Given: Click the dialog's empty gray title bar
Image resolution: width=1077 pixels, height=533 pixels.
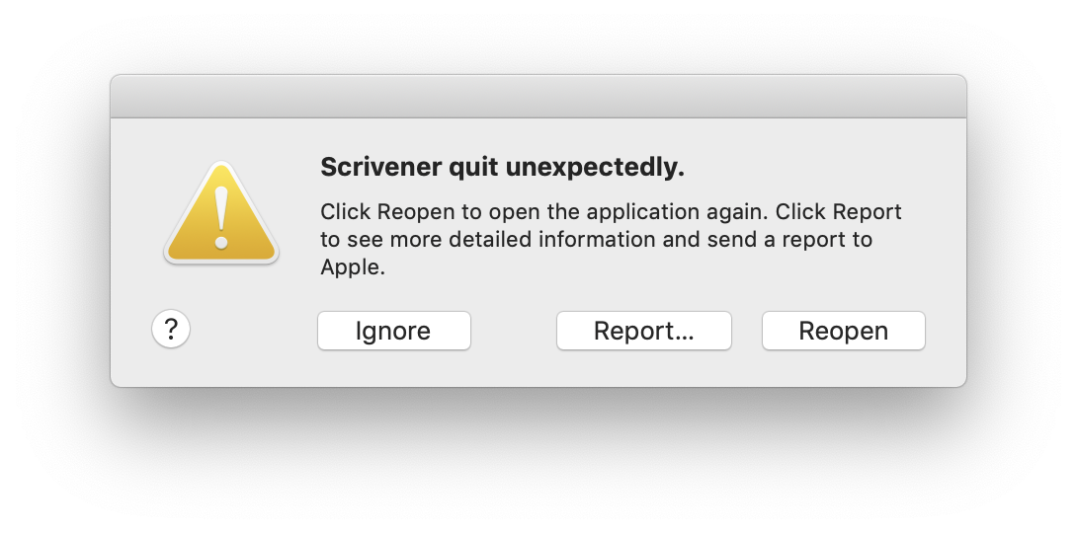Looking at the screenshot, I should [538, 97].
